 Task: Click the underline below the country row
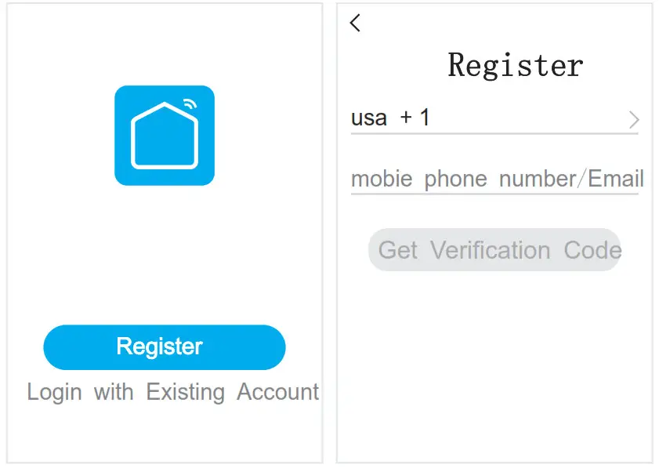[494, 134]
